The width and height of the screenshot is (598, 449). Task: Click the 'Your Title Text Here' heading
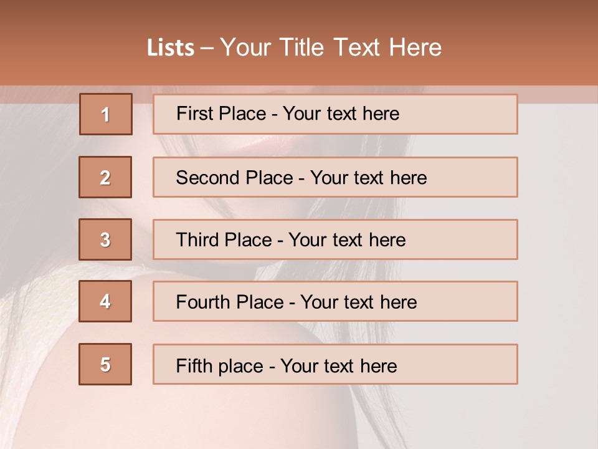pos(331,47)
